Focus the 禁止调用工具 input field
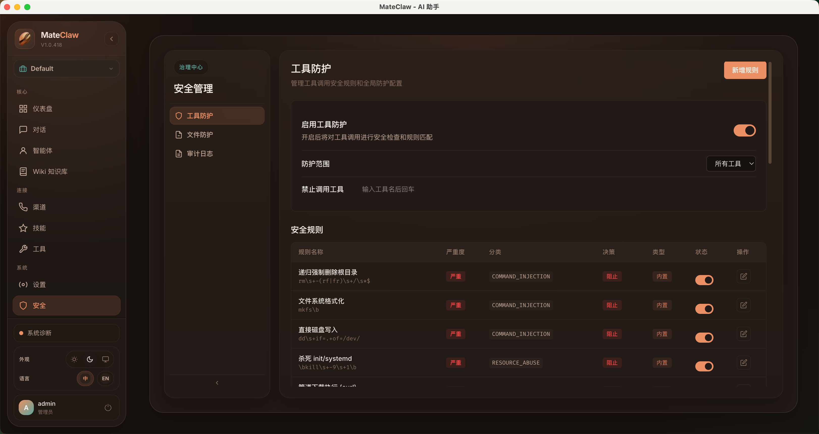 (x=388, y=189)
